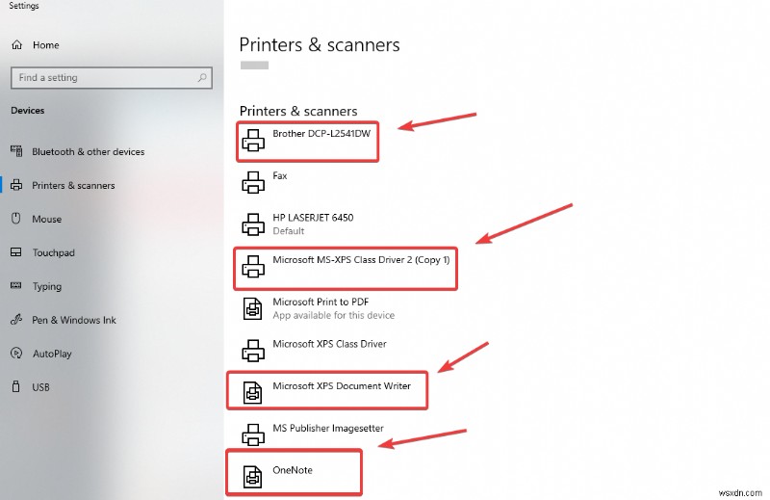Click the Microsoft XPS Document Writer icon
Screen dimensions: 770x500
253,393
